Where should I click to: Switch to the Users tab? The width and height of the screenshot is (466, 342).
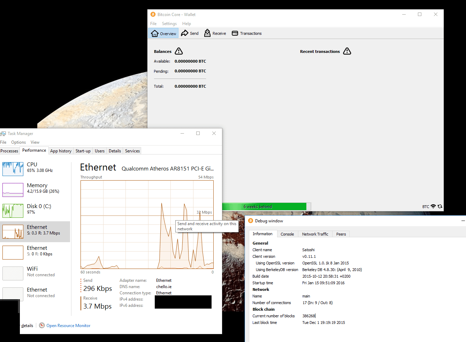click(x=100, y=151)
